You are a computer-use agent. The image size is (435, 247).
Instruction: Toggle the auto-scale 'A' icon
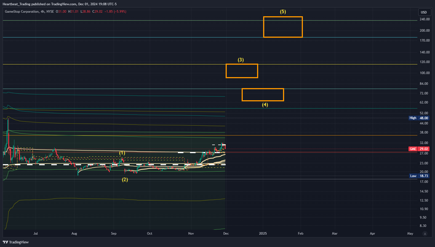point(425,234)
